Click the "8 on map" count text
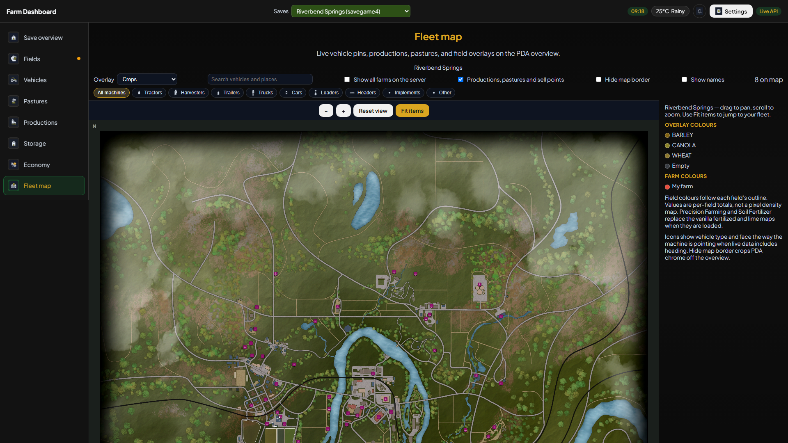788x443 pixels. (x=769, y=80)
